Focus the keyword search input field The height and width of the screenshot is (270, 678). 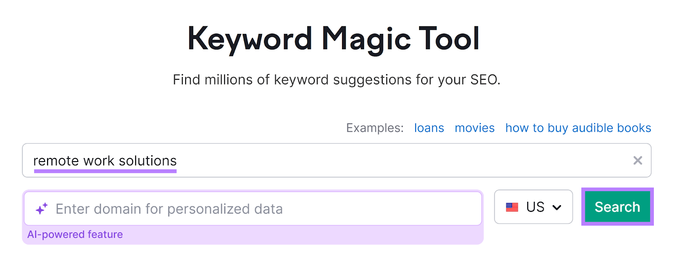click(297, 161)
